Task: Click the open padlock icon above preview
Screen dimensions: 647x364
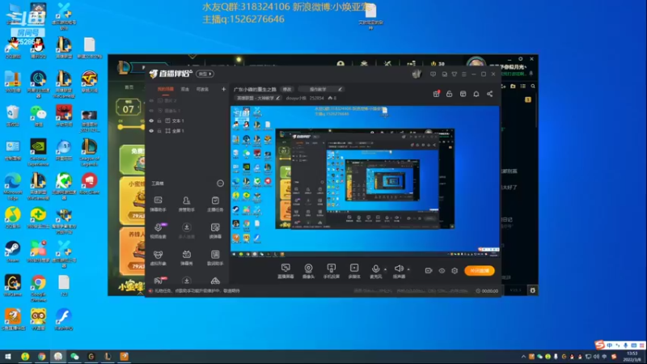Action: point(450,94)
